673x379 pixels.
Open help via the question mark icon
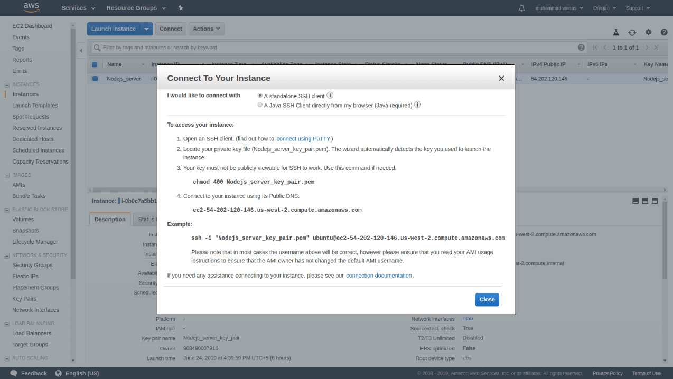664,32
